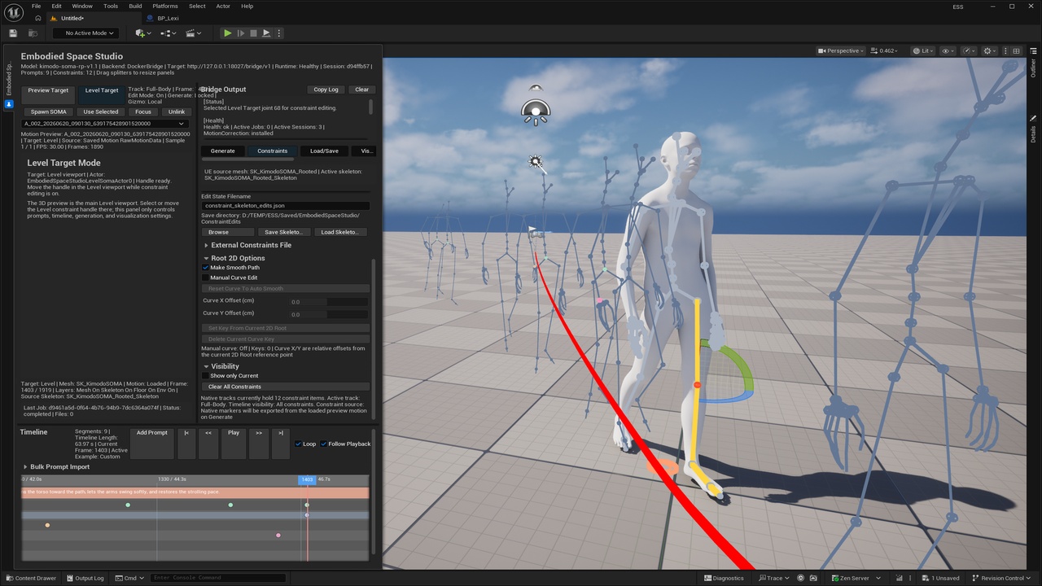Open the quick add actor menu
Screen dimensions: 1042x586
click(x=142, y=33)
